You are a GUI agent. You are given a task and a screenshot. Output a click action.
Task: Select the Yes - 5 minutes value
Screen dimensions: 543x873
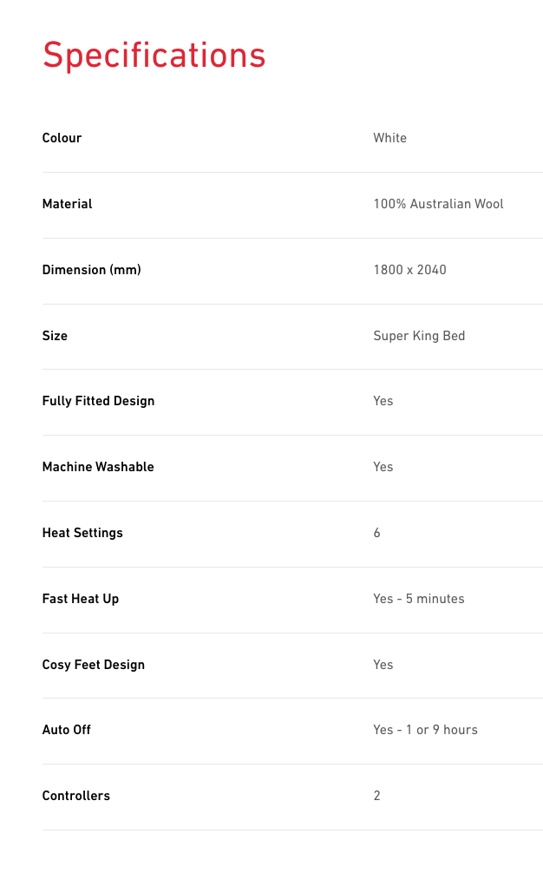(x=419, y=599)
